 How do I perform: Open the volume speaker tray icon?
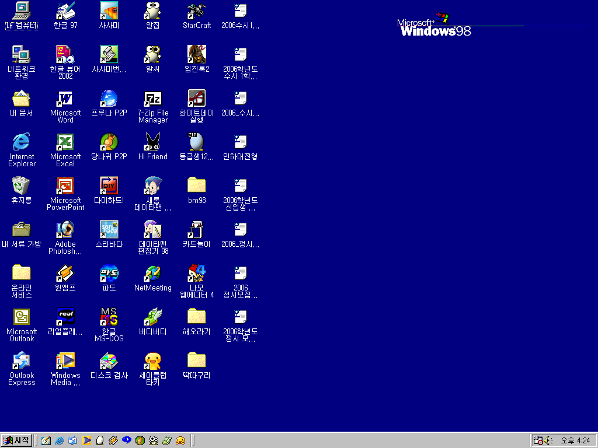click(548, 440)
